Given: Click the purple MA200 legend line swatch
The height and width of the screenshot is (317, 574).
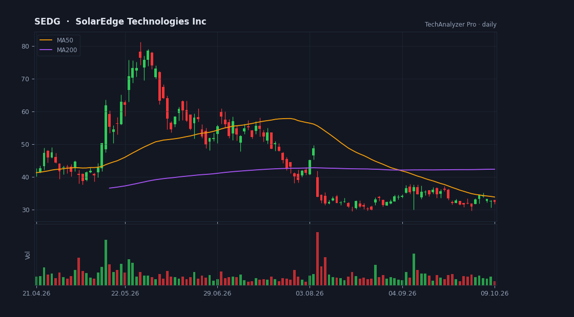Looking at the screenshot, I should tap(46, 50).
